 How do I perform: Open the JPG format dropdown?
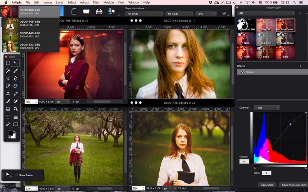coord(206,14)
